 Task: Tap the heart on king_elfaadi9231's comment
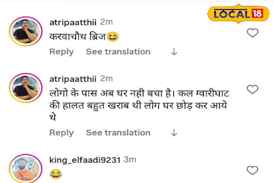pos(252,170)
